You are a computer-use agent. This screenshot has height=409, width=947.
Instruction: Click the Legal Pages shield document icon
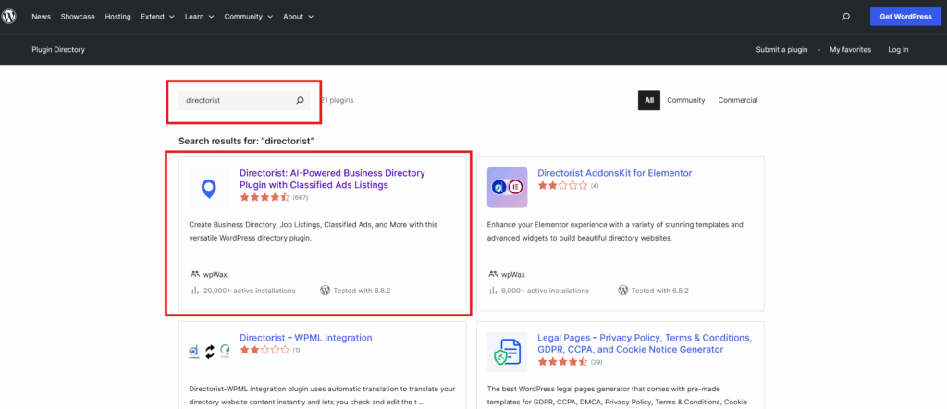pyautogui.click(x=508, y=352)
